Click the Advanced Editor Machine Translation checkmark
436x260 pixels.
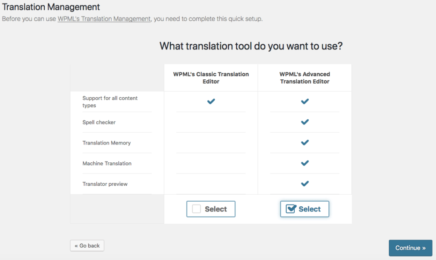click(x=304, y=163)
